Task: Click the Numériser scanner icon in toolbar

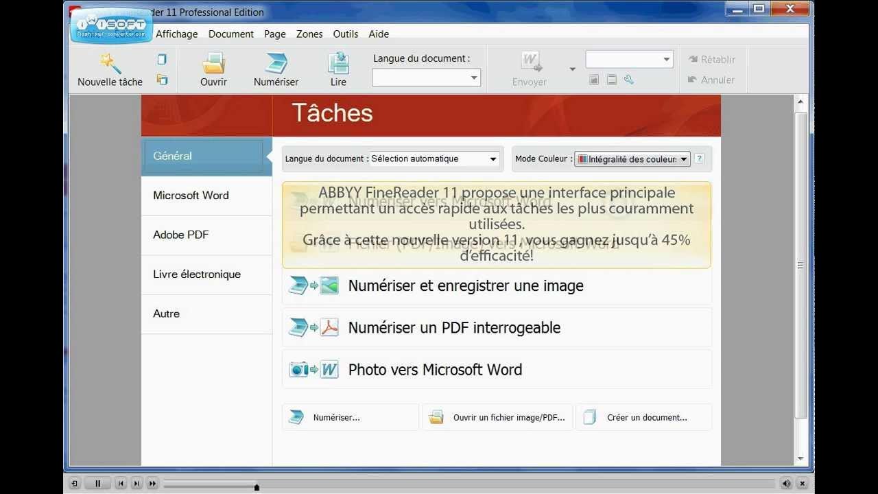Action: tap(276, 63)
